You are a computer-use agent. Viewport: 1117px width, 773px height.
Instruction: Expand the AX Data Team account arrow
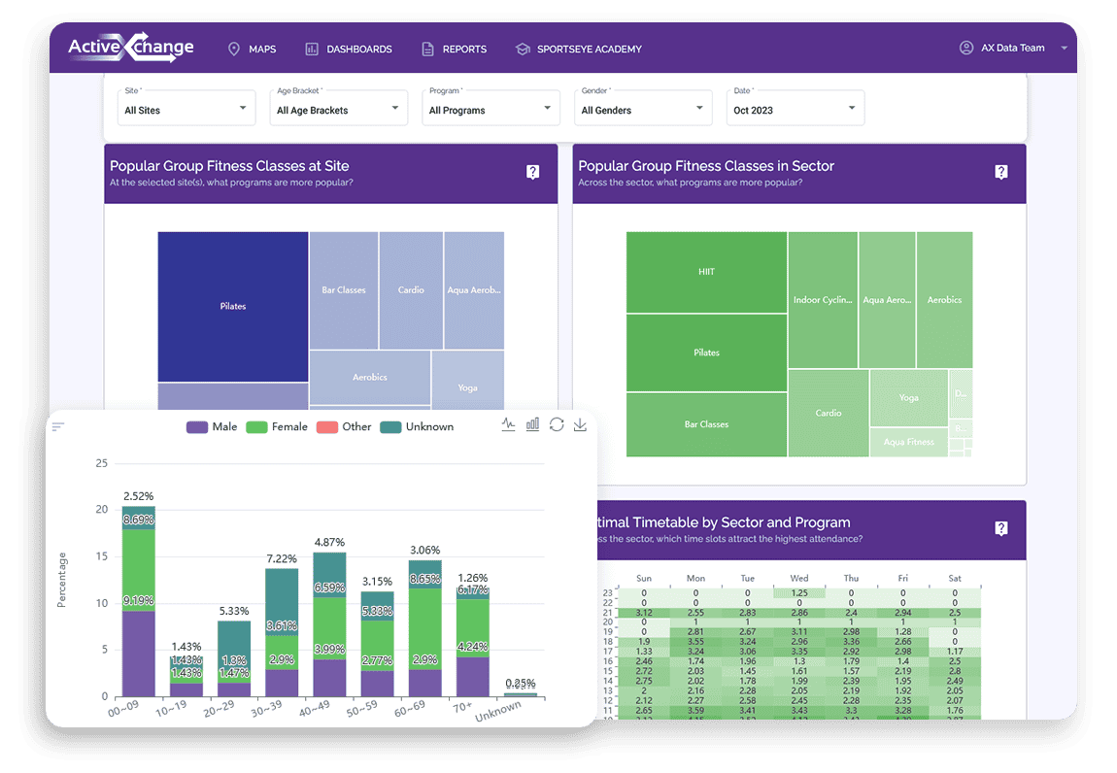point(1064,48)
